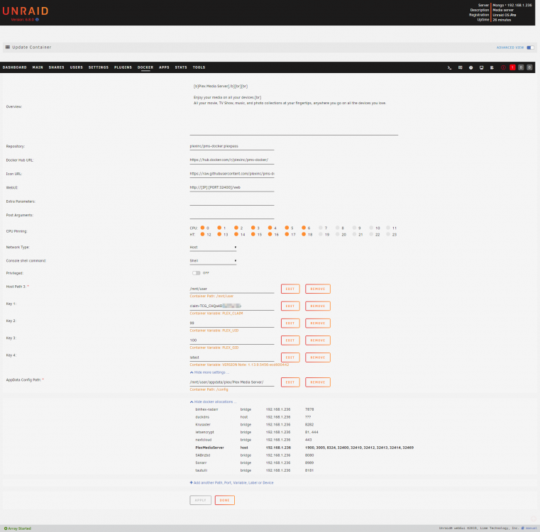Select the Docker tab

[x=145, y=67]
